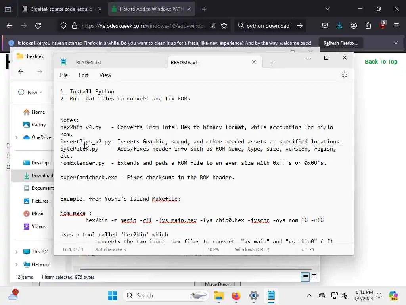Submit search with arrow button
The width and height of the screenshot is (406, 305).
[300, 26]
